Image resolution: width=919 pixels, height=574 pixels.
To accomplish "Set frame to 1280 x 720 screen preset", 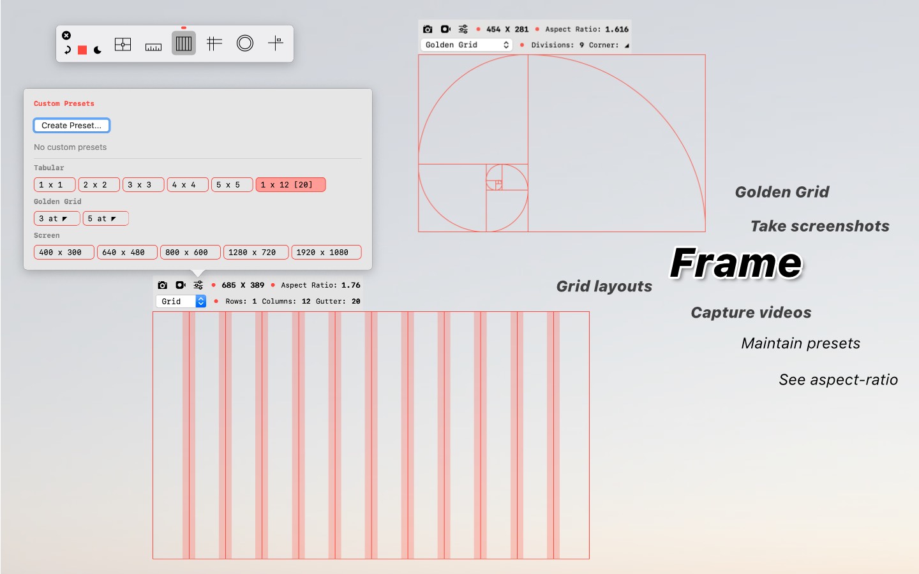I will (256, 253).
